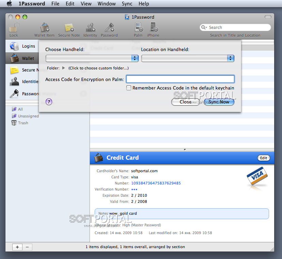
Task: Open the 1Password application menu
Action: point(32,4)
